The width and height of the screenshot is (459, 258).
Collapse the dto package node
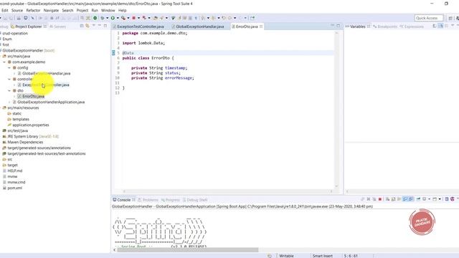pos(9,90)
